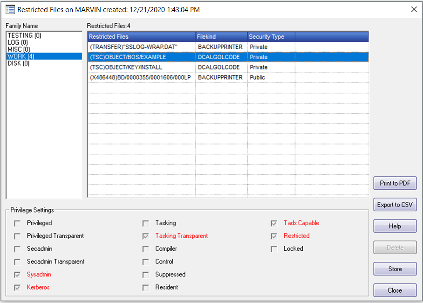Click the Print to PDF button
The width and height of the screenshot is (423, 303).
(x=395, y=183)
